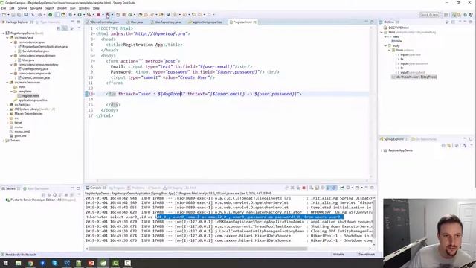Switch to the DemoController.java editor tab
This screenshot has height=268, width=476.
[104, 22]
